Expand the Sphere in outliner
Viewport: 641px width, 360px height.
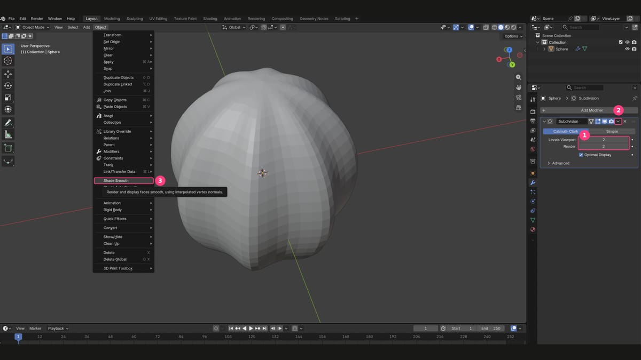[x=544, y=49]
